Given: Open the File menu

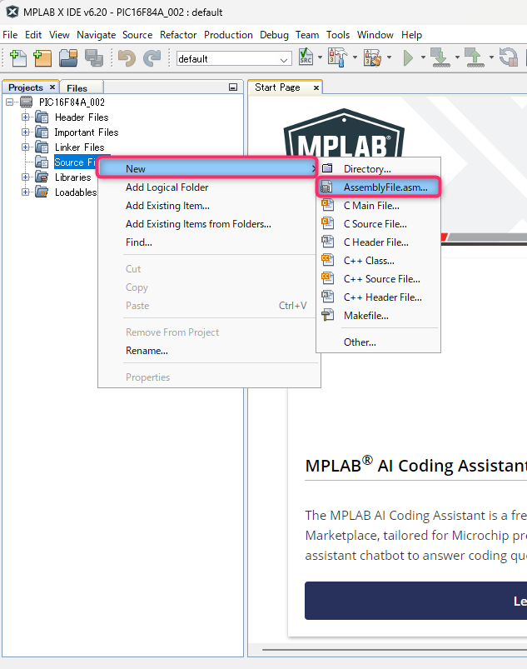Looking at the screenshot, I should tap(10, 34).
